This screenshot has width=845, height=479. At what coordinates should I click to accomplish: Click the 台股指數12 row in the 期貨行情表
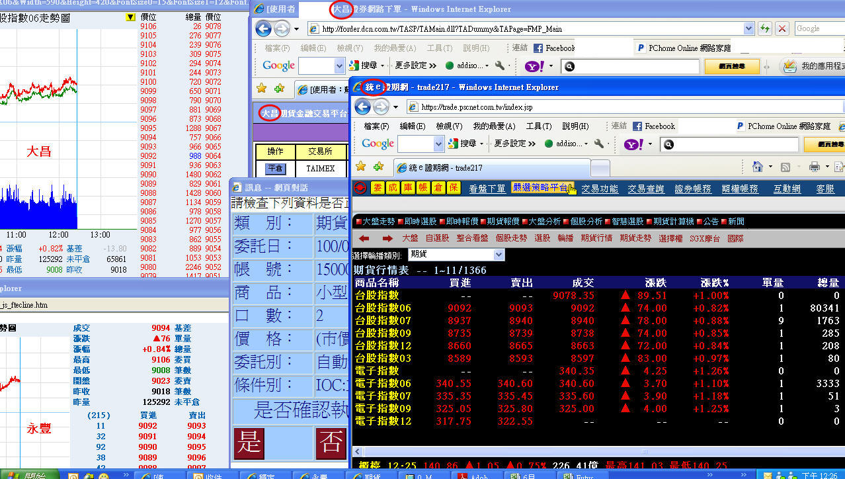[597, 346]
